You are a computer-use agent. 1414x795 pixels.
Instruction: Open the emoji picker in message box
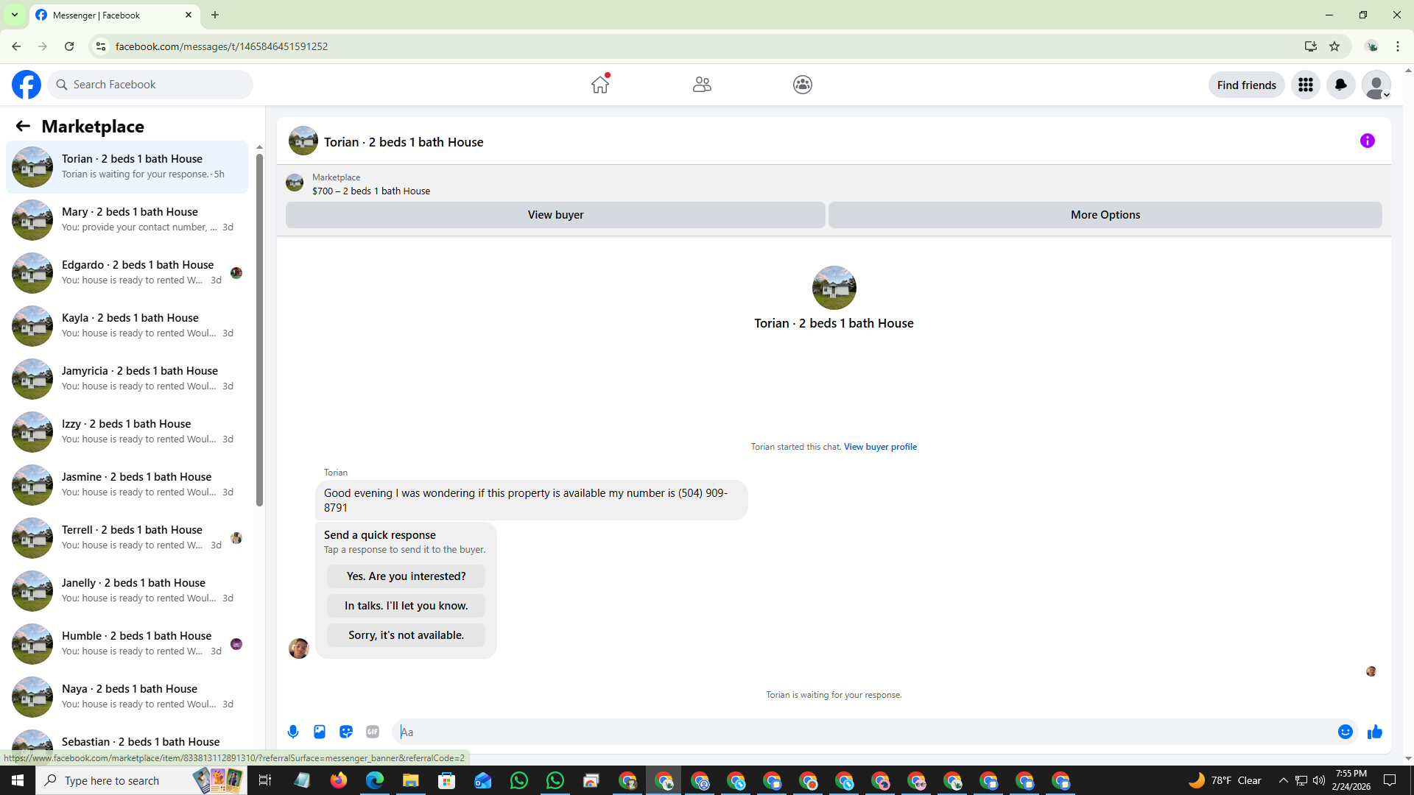(x=1345, y=732)
